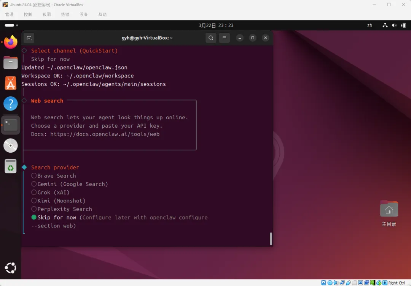Click VirtualBox hard disk activity icon

(x=323, y=283)
